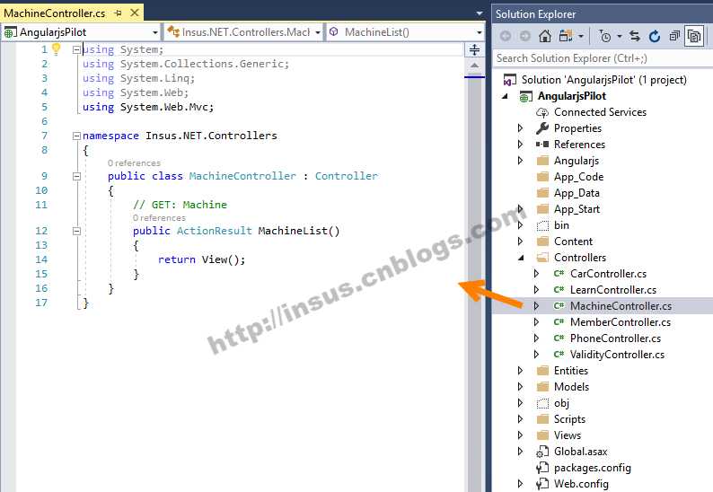Click the Models folder icon
Screen dimensions: 713x492
point(542,387)
